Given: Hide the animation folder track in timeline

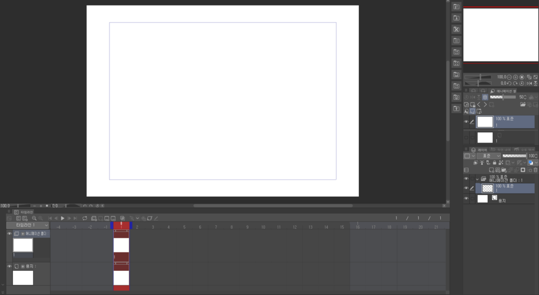Looking at the screenshot, I should coord(10,233).
